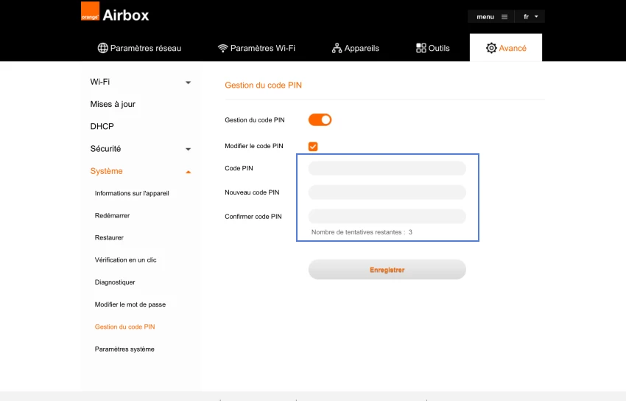Click the Avancé gear icon
The height and width of the screenshot is (401, 626).
[x=491, y=48]
